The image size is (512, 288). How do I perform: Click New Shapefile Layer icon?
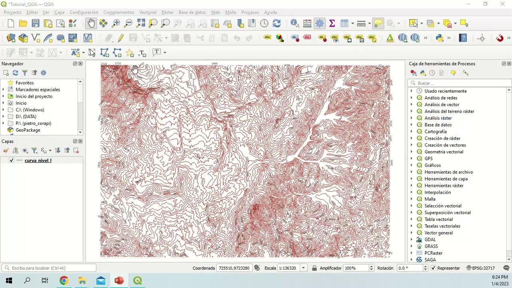(36, 38)
